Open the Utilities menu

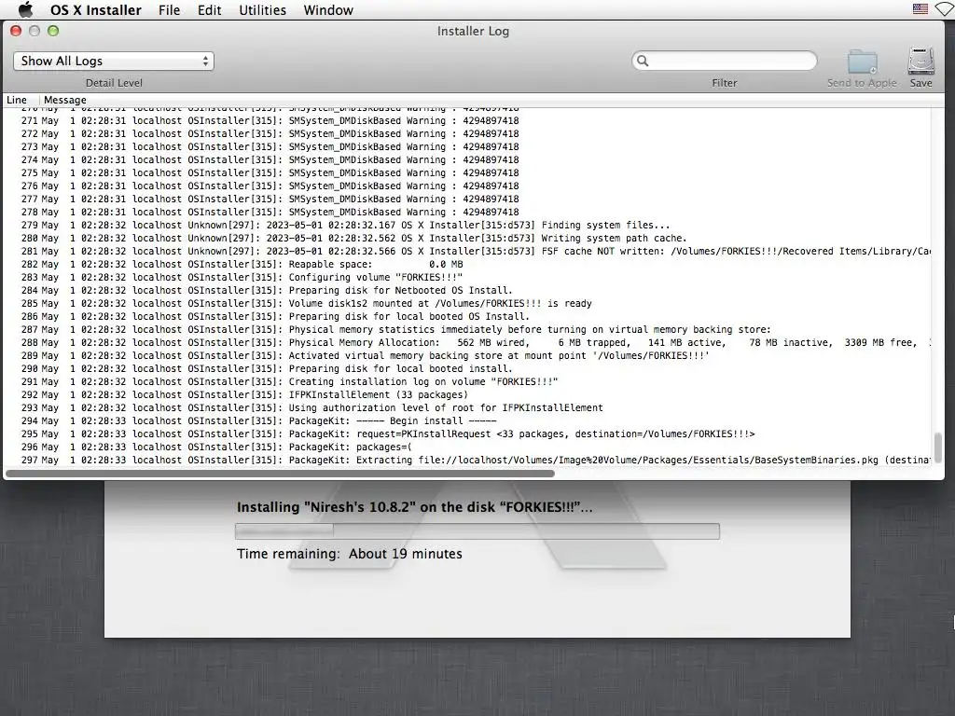click(262, 10)
